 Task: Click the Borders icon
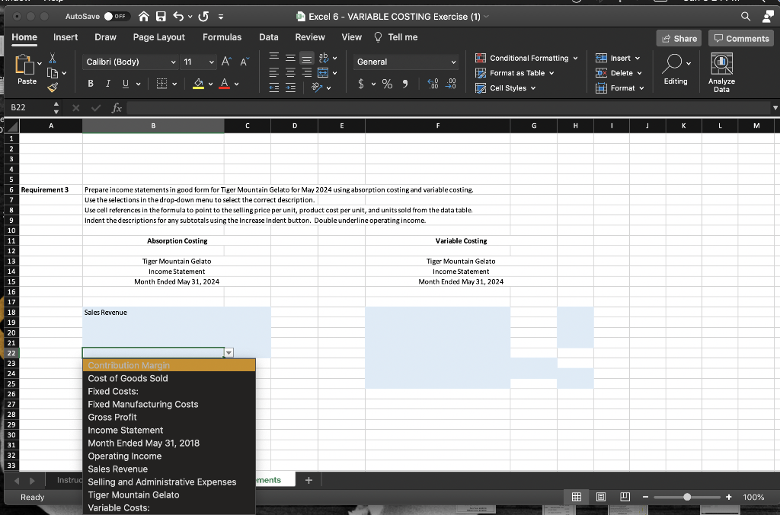[x=161, y=84]
